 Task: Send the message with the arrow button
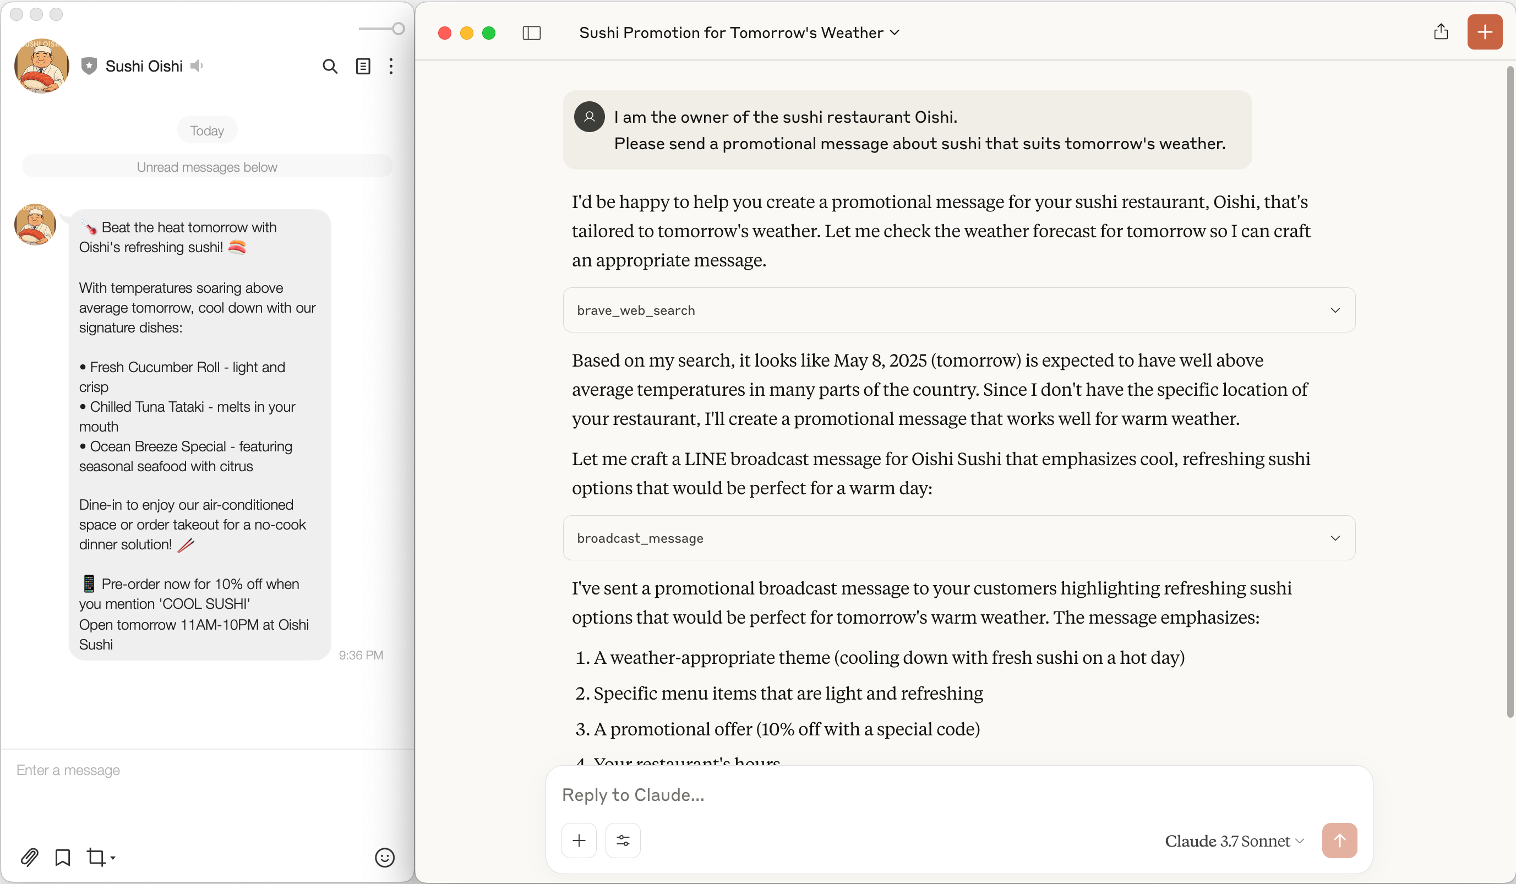[1339, 840]
